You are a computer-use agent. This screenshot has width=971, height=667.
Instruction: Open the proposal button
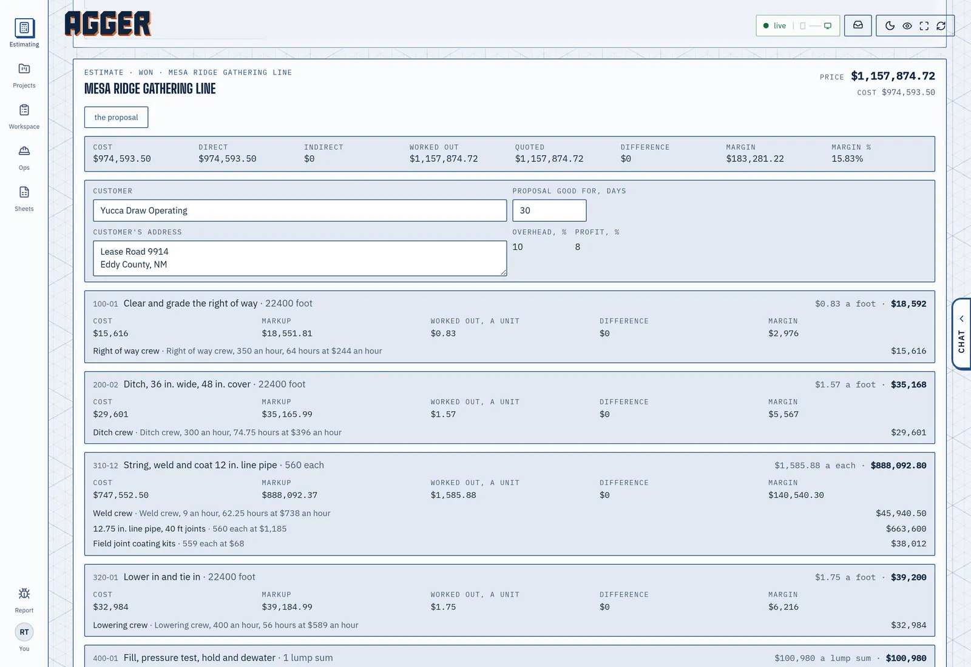(116, 117)
